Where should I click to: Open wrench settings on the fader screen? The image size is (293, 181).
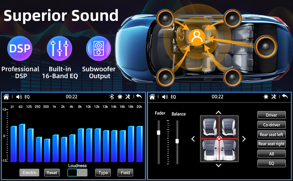pyautogui.click(x=274, y=97)
